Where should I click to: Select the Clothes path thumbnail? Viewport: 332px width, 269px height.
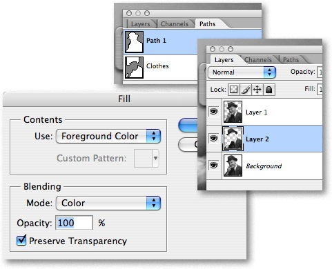tap(134, 68)
